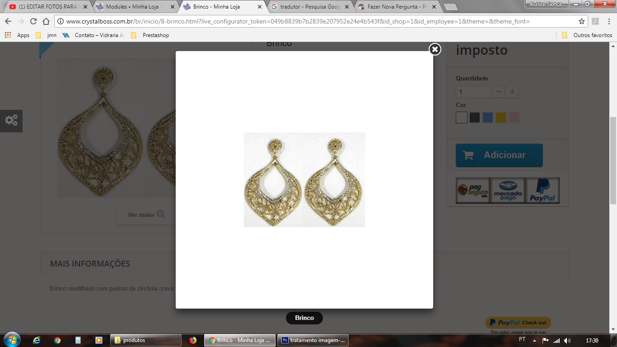Viewport: 617px width, 347px height.
Task: Click the PayPal Check out button
Action: pyautogui.click(x=518, y=323)
